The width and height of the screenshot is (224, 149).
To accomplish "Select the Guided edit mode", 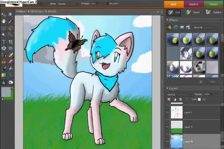I will [x=214, y=12].
